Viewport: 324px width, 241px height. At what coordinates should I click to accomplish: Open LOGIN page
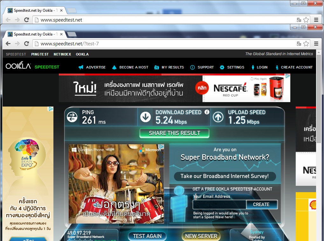click(262, 67)
